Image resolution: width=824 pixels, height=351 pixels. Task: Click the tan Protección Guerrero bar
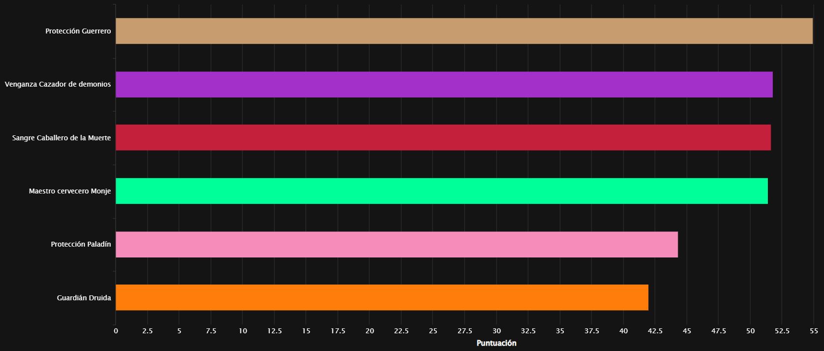(463, 31)
